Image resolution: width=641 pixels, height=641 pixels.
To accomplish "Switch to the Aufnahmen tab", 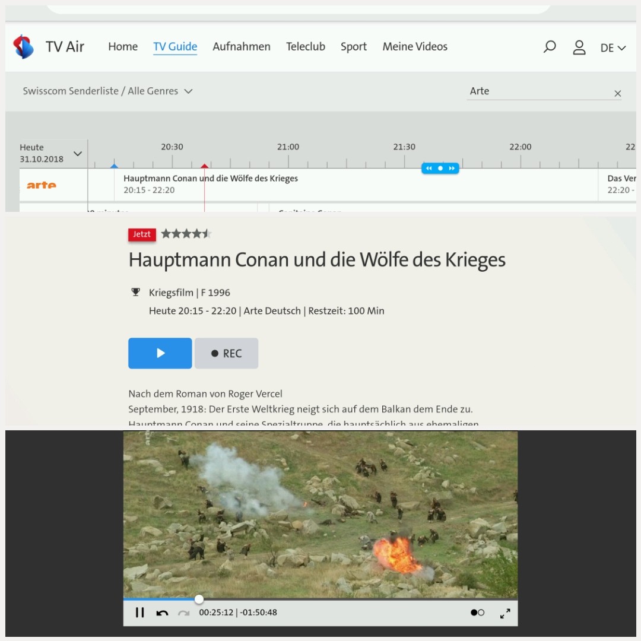I will 242,47.
